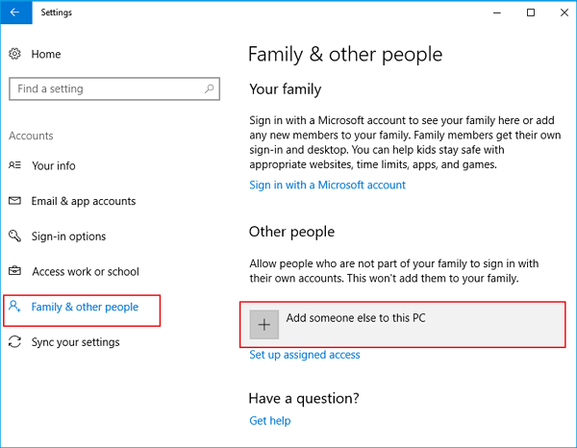Click the plus icon to add someone
577x448 pixels.
click(x=264, y=325)
